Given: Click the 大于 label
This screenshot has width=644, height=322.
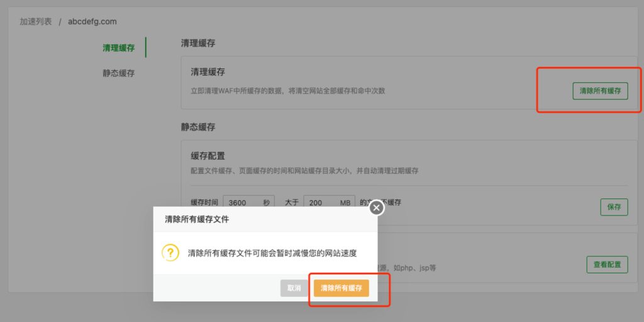Looking at the screenshot, I should click(x=292, y=202).
